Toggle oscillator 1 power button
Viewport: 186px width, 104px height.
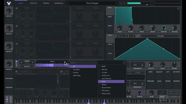(x=17, y=8)
